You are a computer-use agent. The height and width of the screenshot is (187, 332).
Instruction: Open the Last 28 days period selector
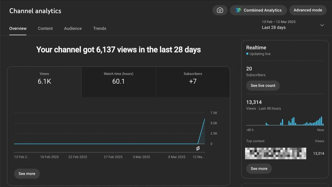pos(279,25)
